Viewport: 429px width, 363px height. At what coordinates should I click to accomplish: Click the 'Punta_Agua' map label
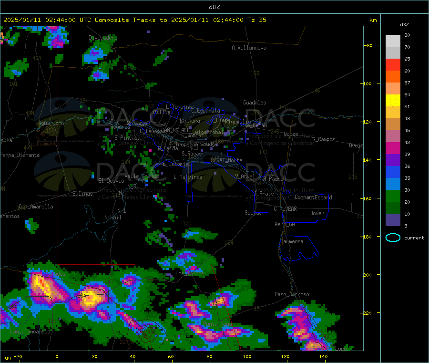(217, 324)
